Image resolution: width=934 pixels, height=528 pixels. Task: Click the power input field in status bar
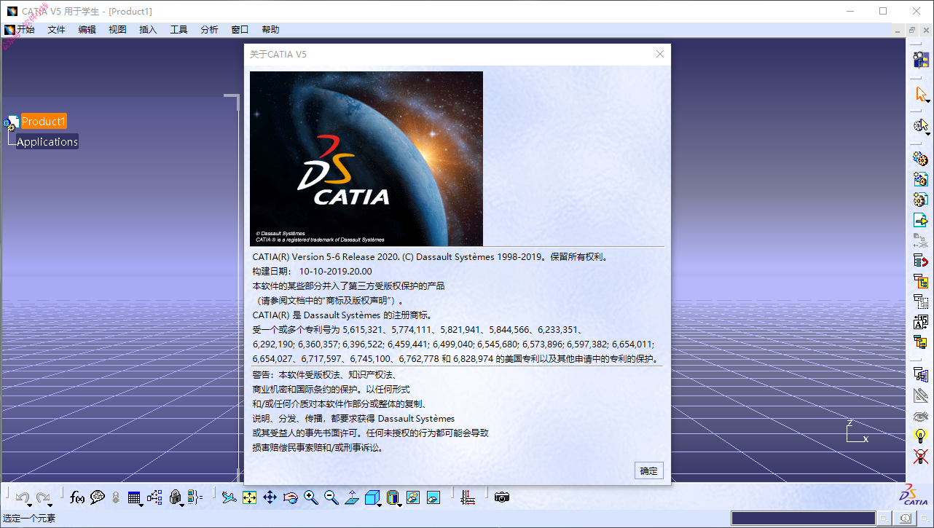pyautogui.click(x=803, y=518)
